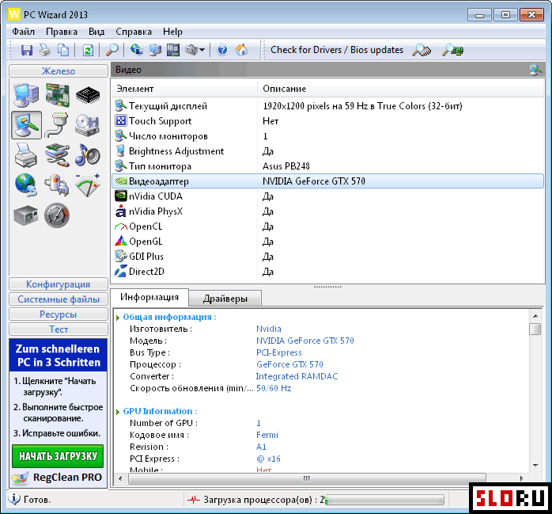Viewport: 552px width, 514px height.
Task: Click the Описание column header
Action: [401, 89]
